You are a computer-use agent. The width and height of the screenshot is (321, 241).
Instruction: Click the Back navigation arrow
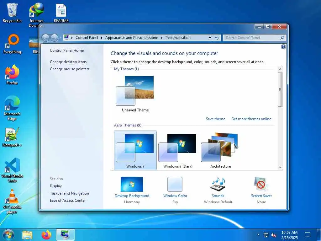click(45, 38)
